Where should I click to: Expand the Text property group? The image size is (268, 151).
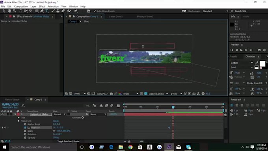19,117
